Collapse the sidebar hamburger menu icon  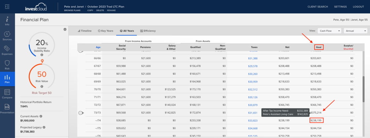point(7,7)
